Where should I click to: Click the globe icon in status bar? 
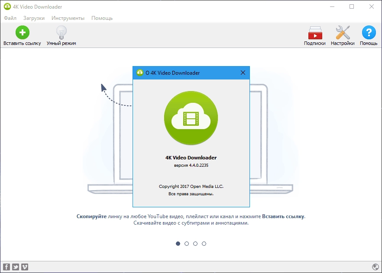click(x=376, y=267)
